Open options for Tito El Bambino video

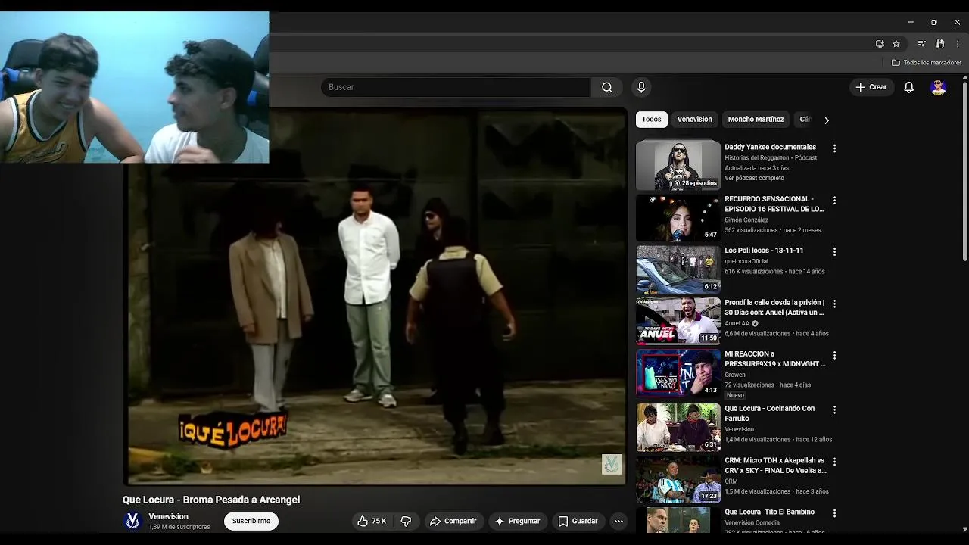[834, 513]
